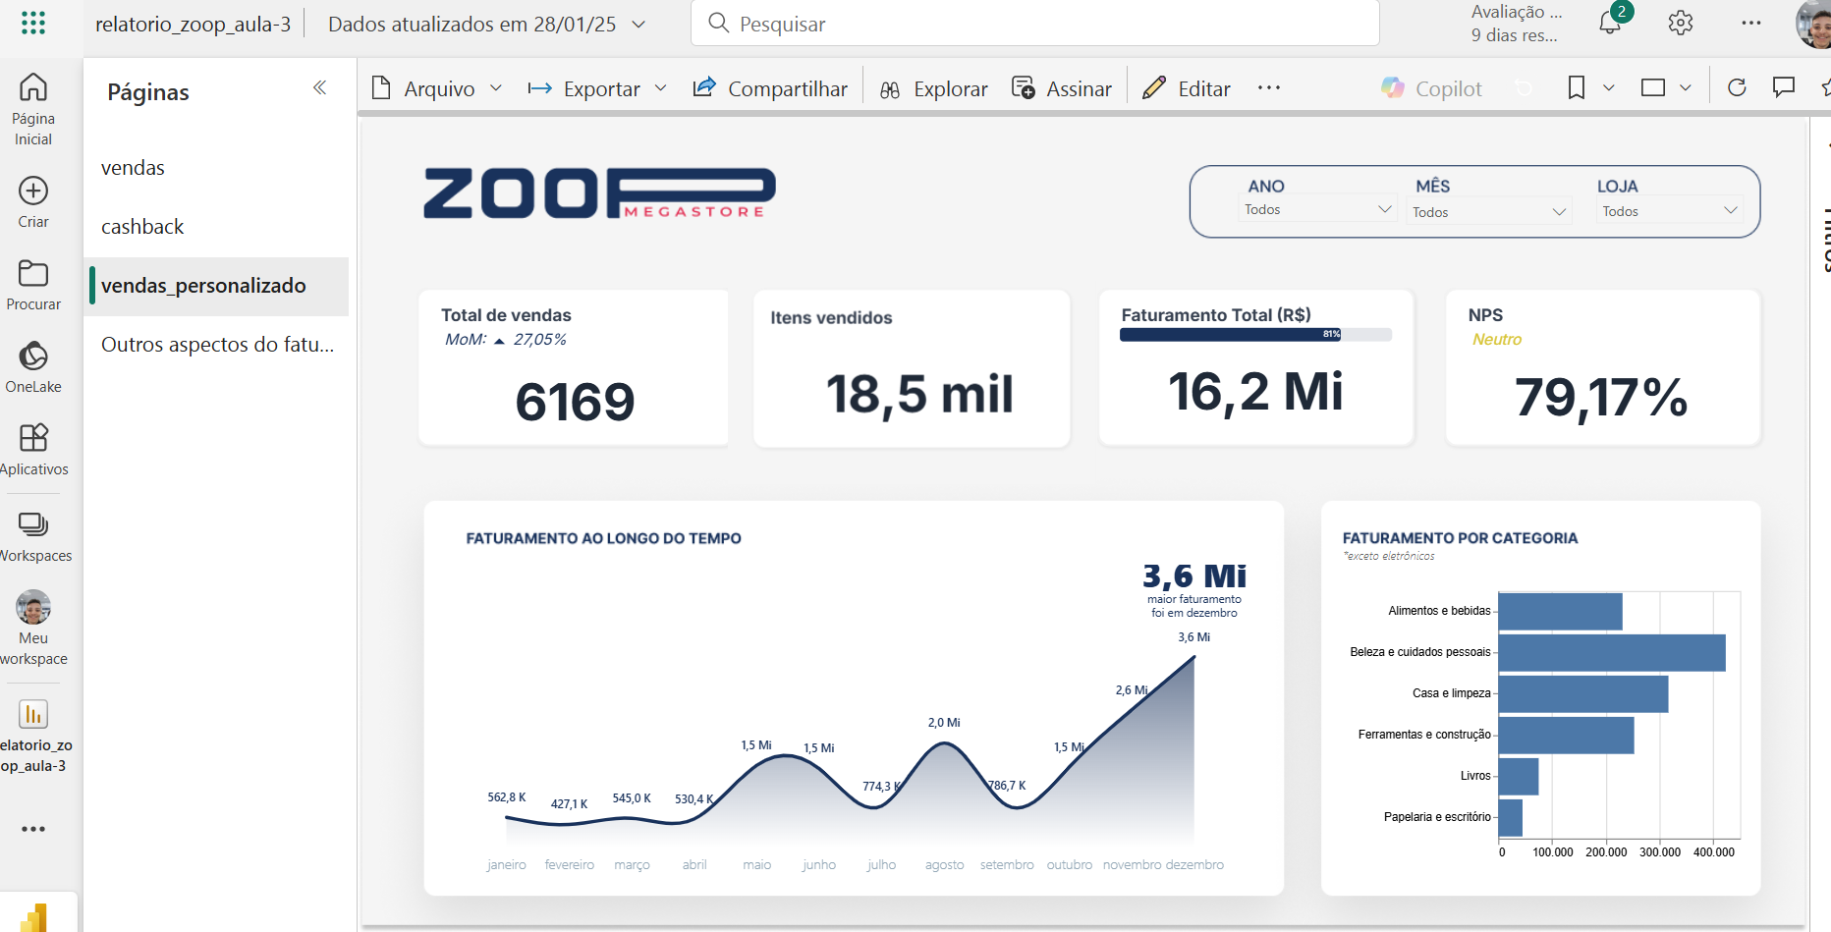Expand the Arquivo menu chevron
The image size is (1831, 932).
pos(496,88)
